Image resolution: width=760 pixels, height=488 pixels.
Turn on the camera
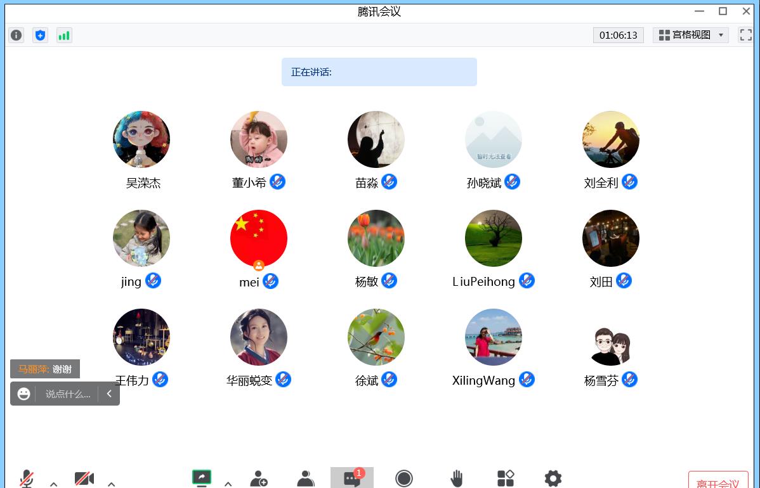pyautogui.click(x=84, y=478)
